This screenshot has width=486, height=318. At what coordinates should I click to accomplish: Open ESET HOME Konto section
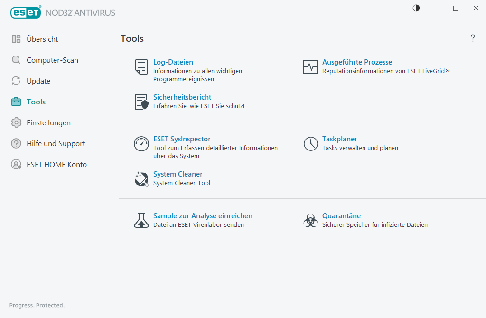pyautogui.click(x=56, y=165)
